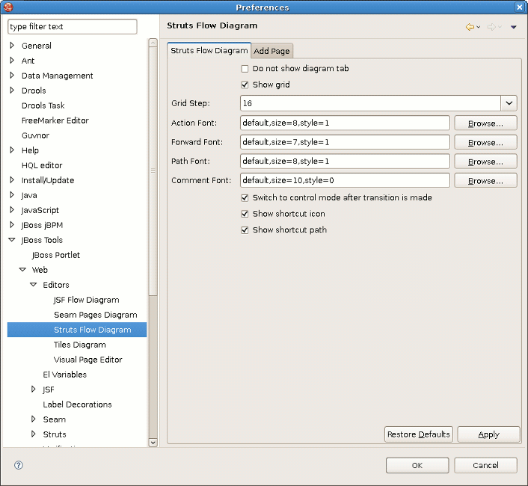Select the Struts Flow Diagram tab

tap(209, 50)
